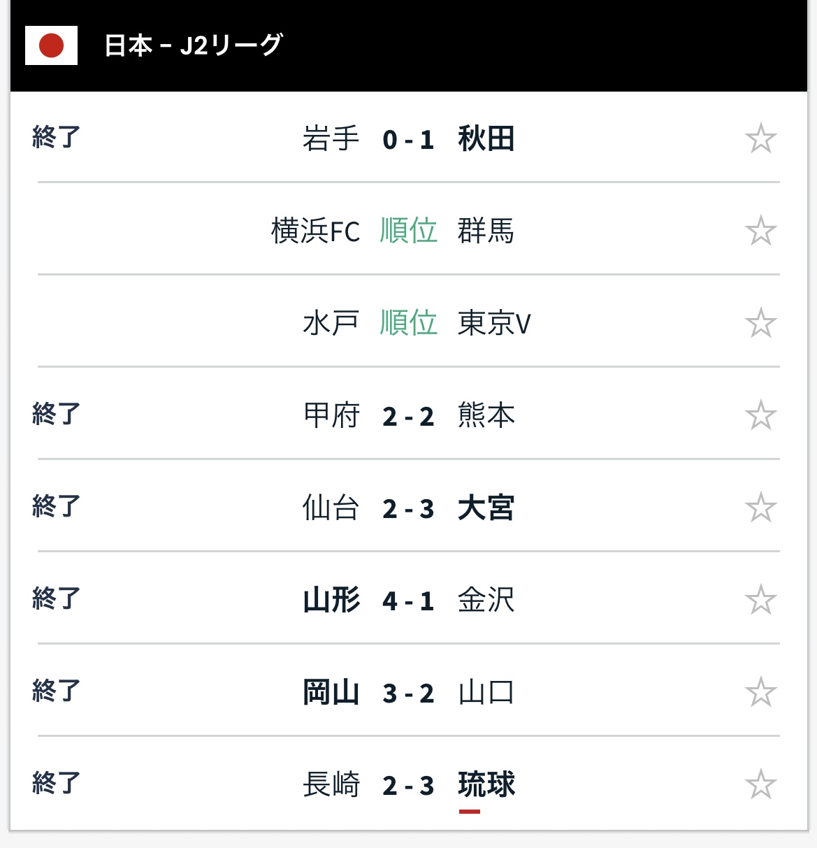
Task: Favorite the 長崎 vs 琉球 match
Action: pos(760,784)
